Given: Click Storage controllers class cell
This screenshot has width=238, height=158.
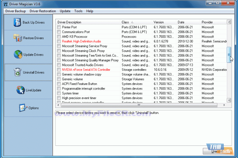Looking at the screenshot, I should 134,70.
